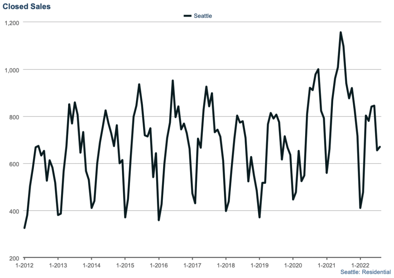Click the 1-2022 x-axis label
The width and height of the screenshot is (394, 278).
point(360,265)
